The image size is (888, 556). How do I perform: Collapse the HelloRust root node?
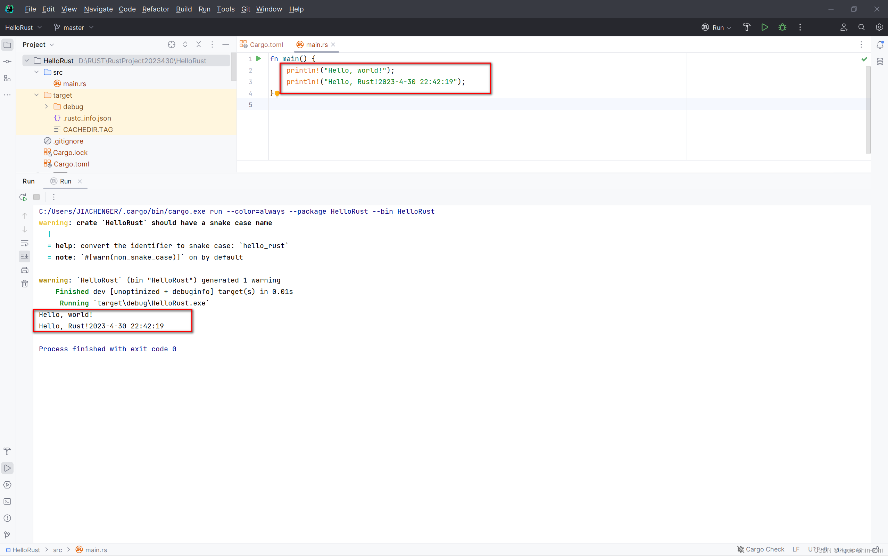[27, 61]
